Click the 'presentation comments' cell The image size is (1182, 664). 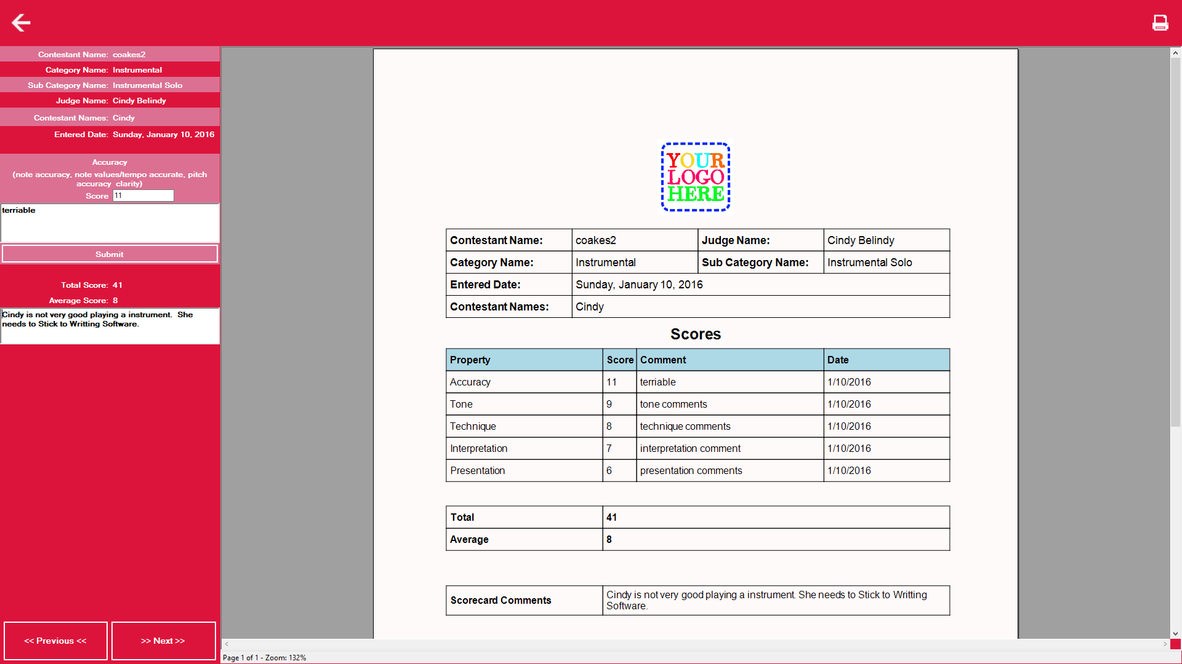pos(730,470)
